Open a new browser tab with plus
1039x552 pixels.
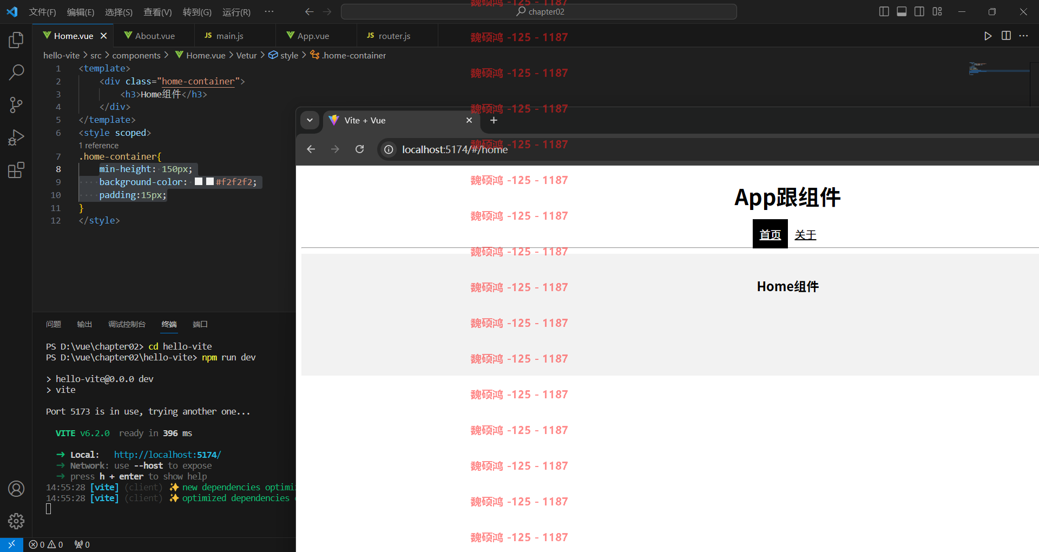(x=494, y=120)
